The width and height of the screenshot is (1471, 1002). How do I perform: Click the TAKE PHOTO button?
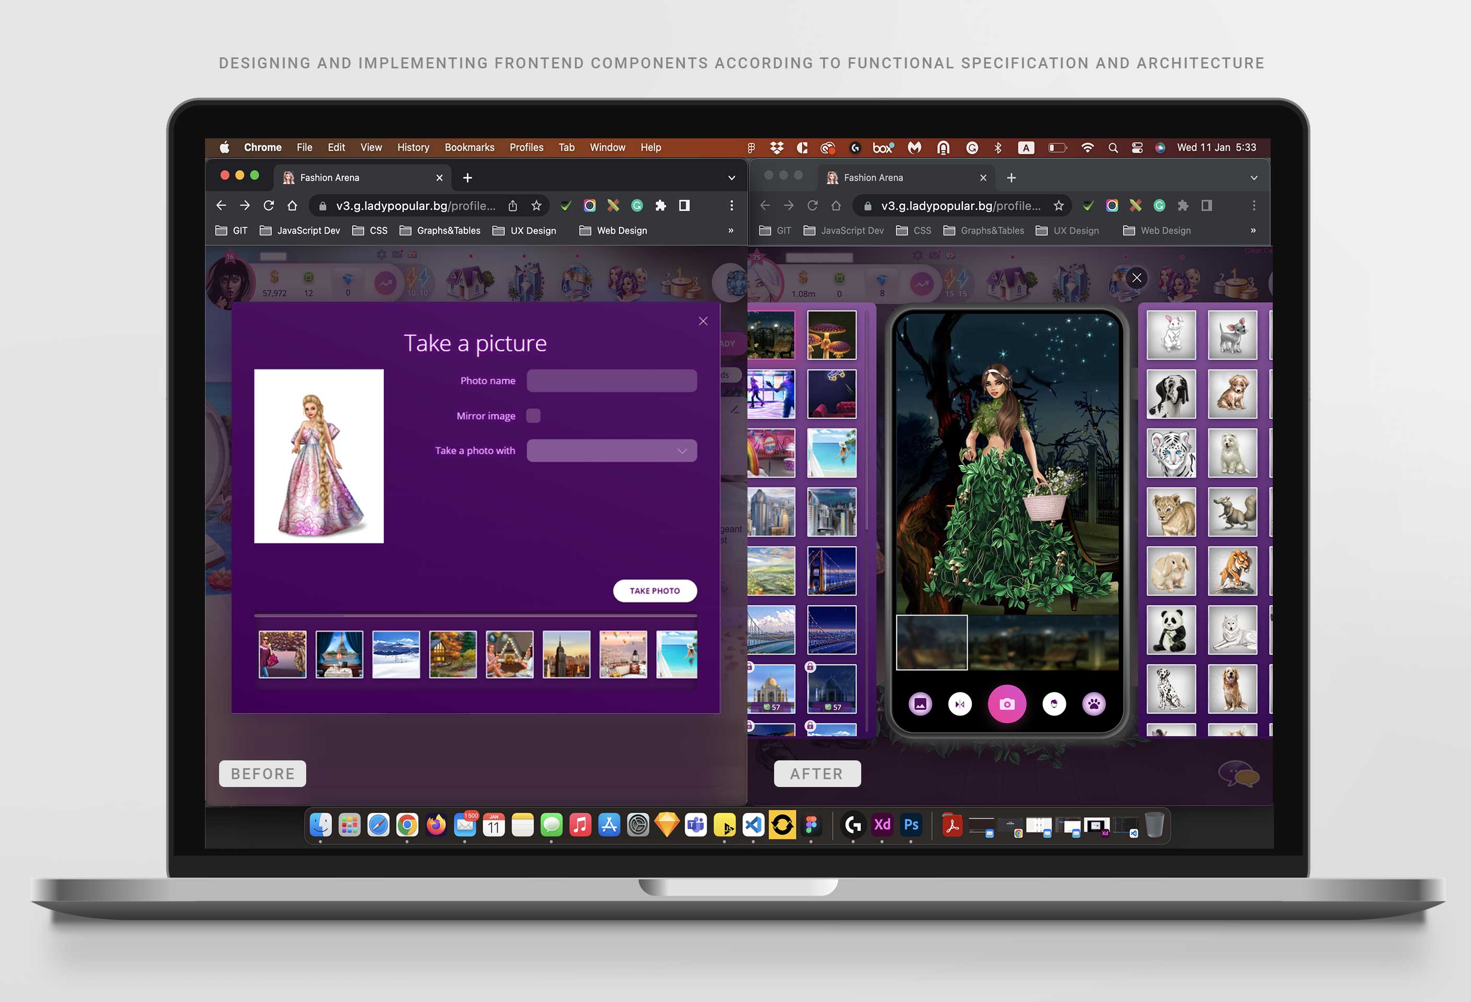(x=655, y=590)
